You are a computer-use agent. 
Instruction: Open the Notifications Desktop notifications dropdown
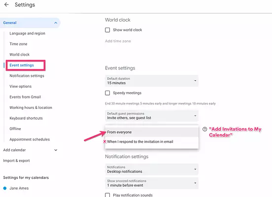pyautogui.click(x=152, y=169)
